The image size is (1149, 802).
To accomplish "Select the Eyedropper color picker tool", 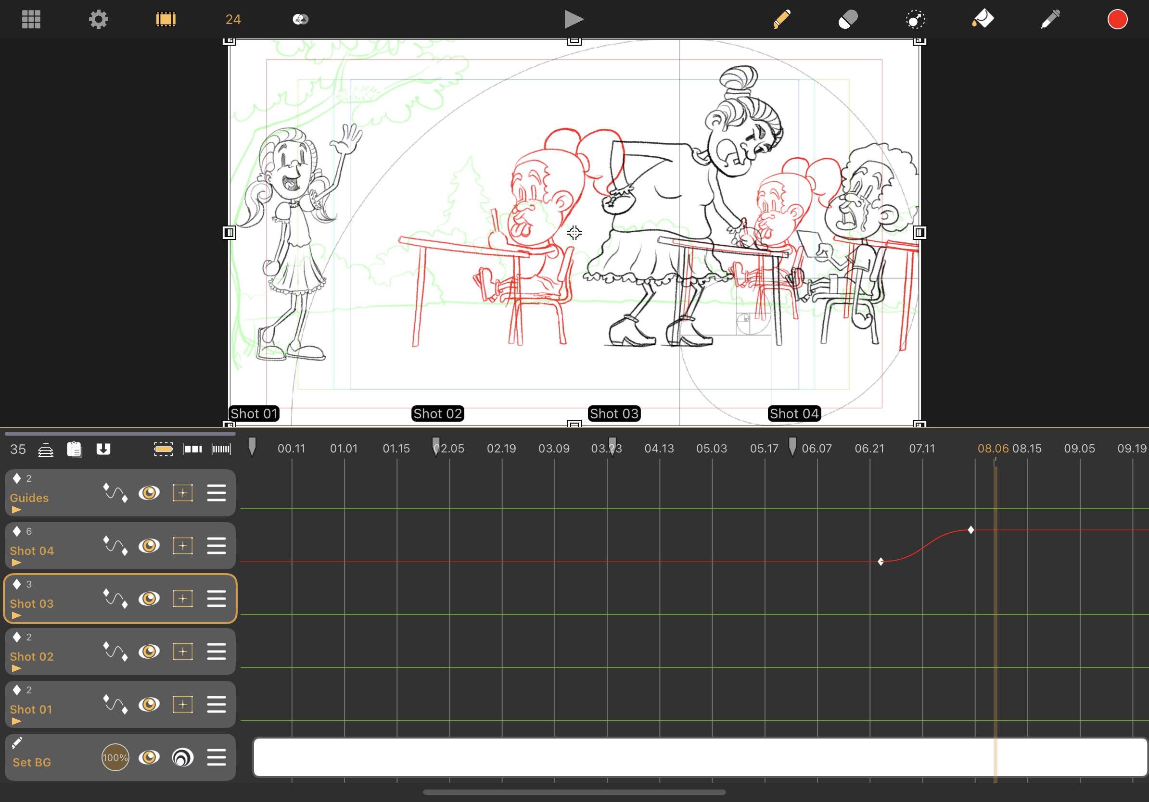I will [x=1050, y=20].
